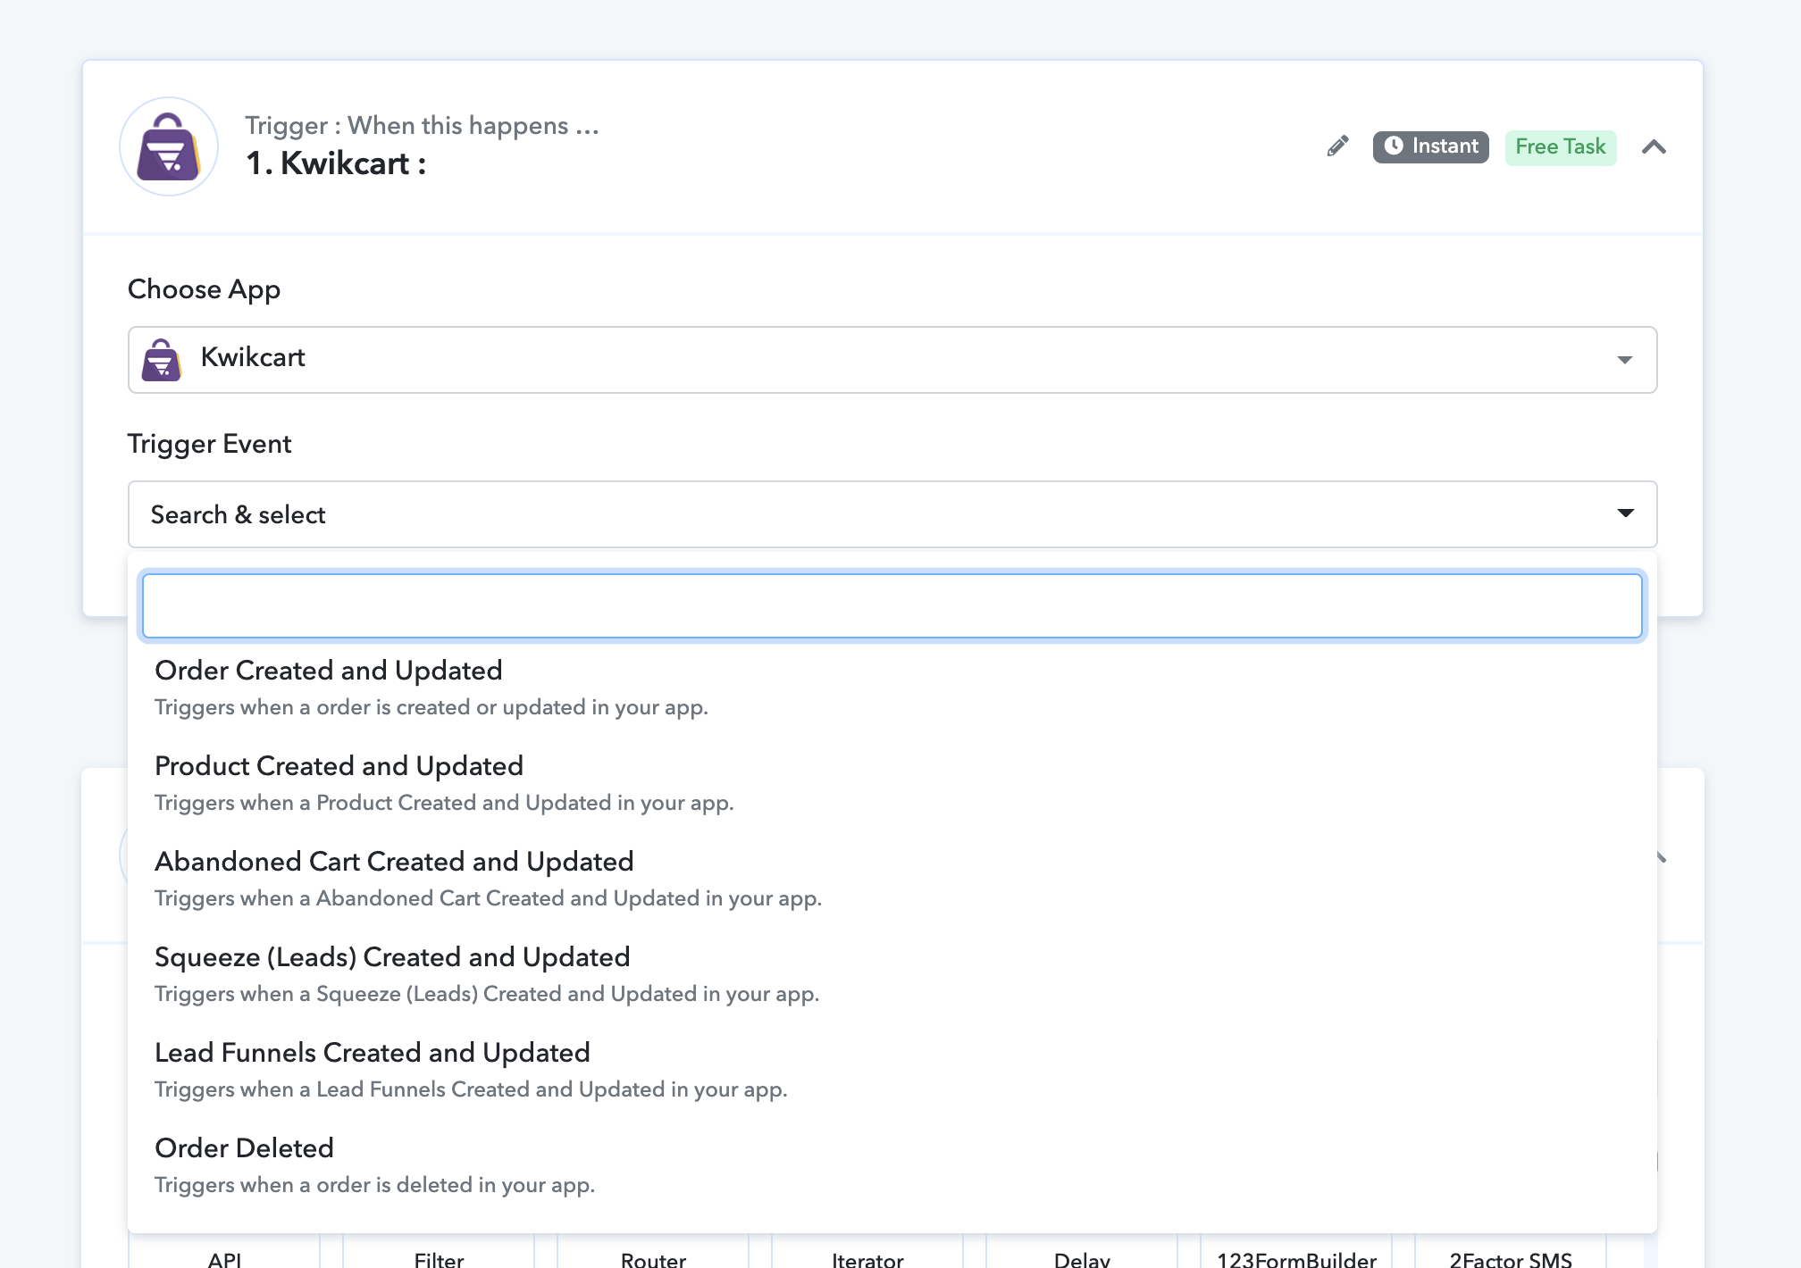Choose Squeeze (Leads) Created and Updated
This screenshot has width=1801, height=1268.
tap(892, 974)
